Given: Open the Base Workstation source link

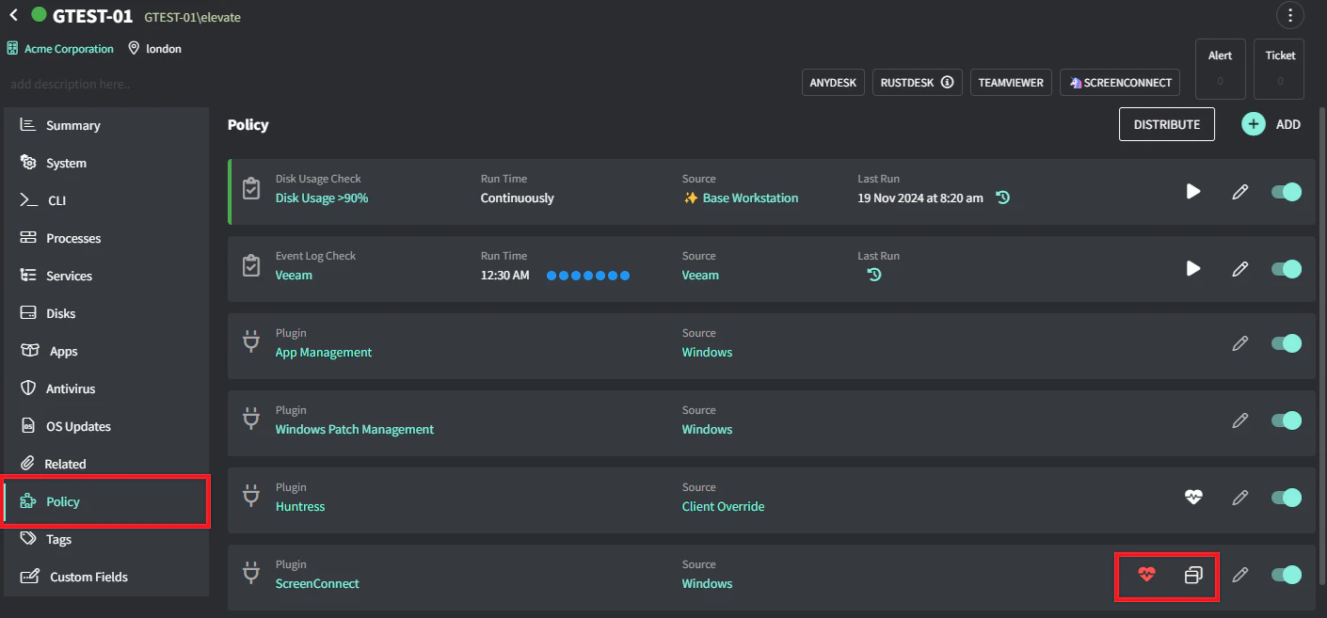Looking at the screenshot, I should point(750,198).
